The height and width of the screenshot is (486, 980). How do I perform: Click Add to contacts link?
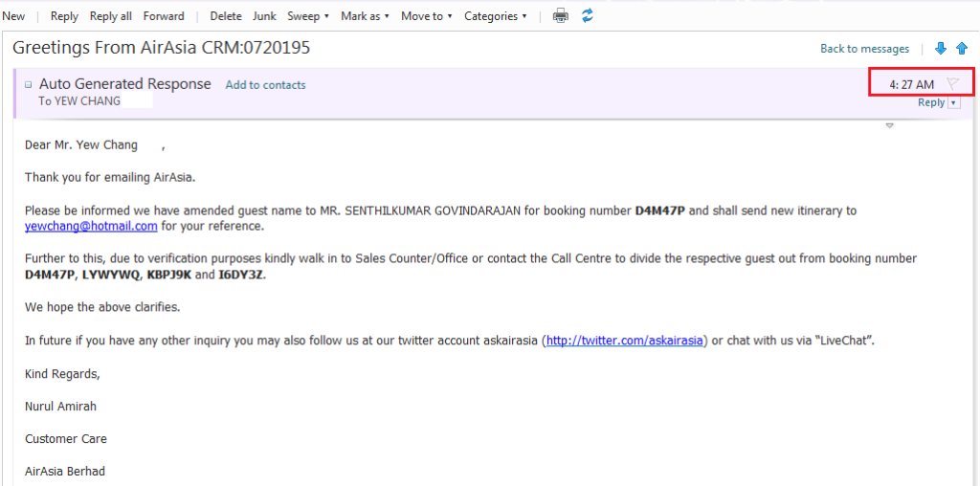click(265, 85)
